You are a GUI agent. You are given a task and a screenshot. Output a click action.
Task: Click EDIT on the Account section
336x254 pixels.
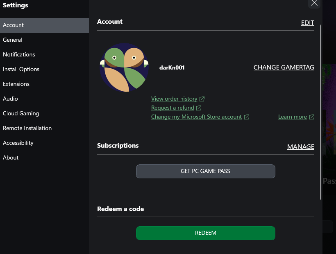pyautogui.click(x=307, y=23)
